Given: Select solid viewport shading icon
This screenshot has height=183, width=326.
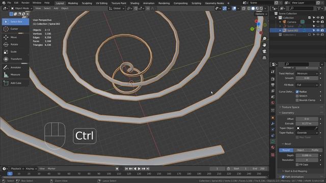Looking at the screenshot, I should pyautogui.click(x=253, y=9).
